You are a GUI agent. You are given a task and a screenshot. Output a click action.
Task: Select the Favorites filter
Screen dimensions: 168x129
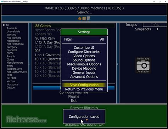pyautogui.click(x=12, y=50)
